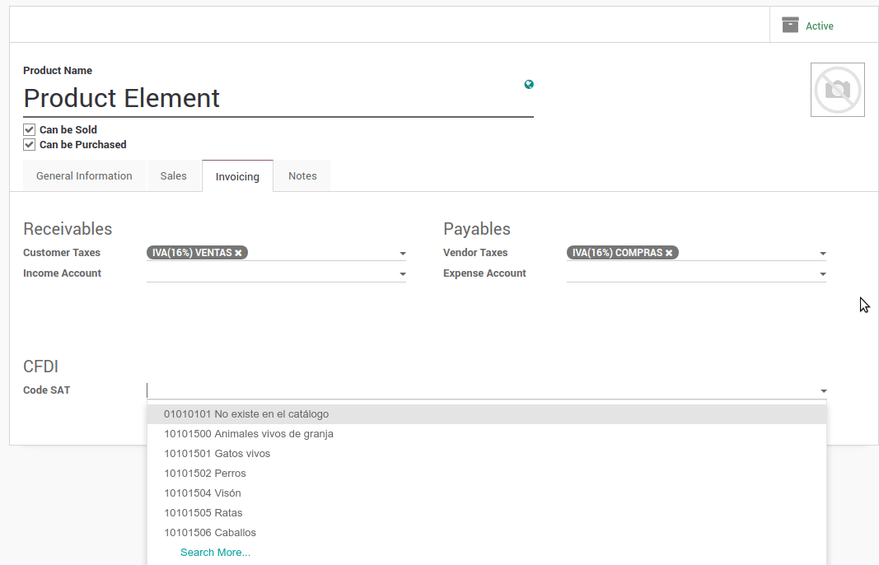Select 10101501 Gatos vivos option
This screenshot has width=879, height=565.
tap(217, 454)
